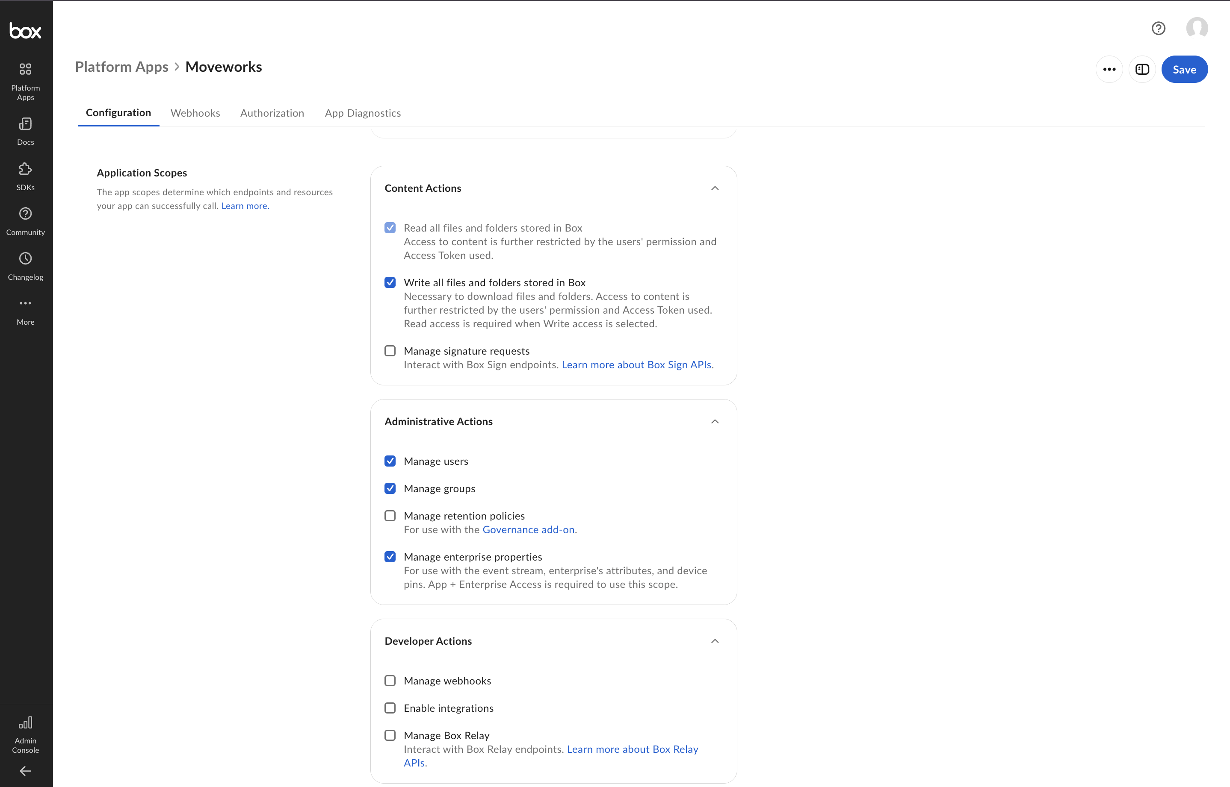Open Learn more about Box Relay APIs
The image size is (1230, 787).
(633, 749)
